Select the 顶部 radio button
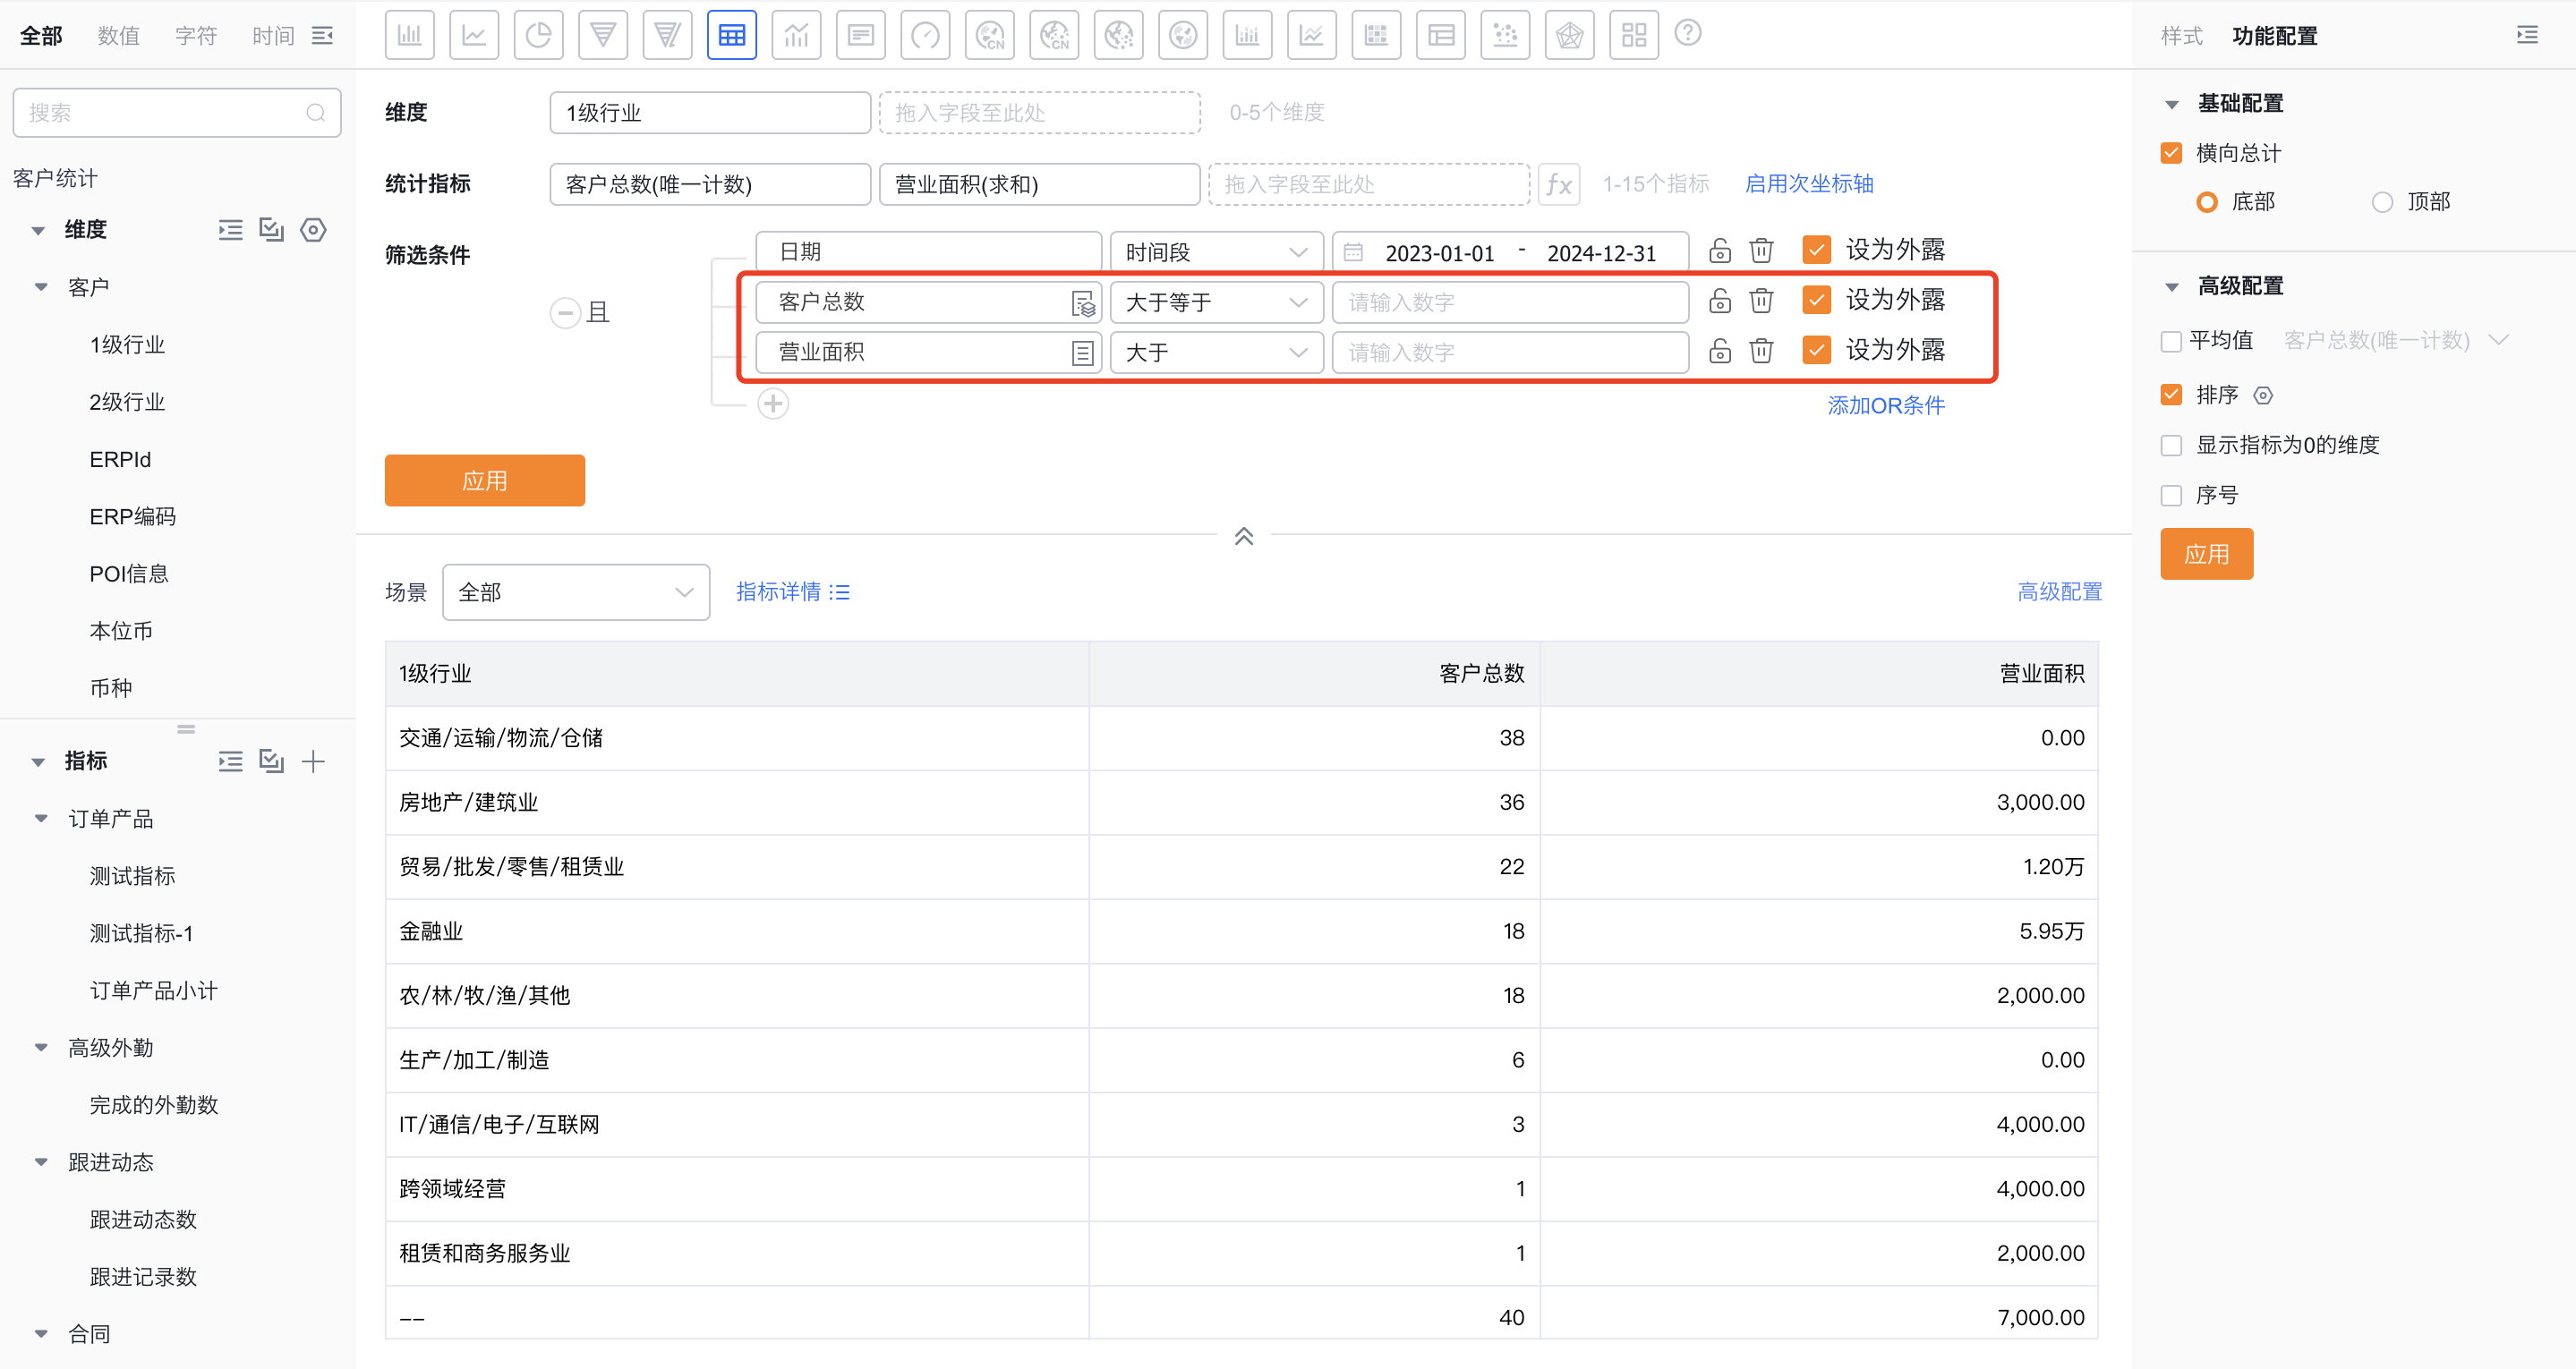Viewport: 2576px width, 1369px height. (2384, 201)
